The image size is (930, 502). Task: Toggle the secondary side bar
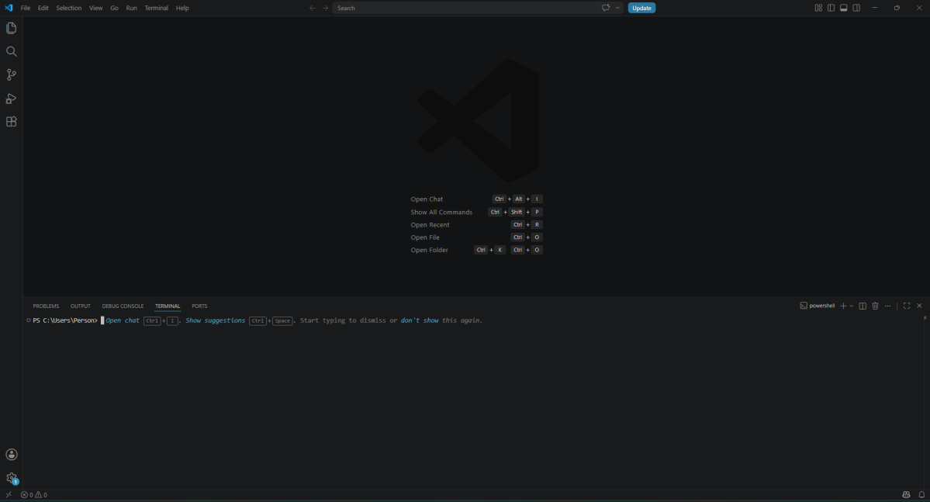pyautogui.click(x=856, y=8)
